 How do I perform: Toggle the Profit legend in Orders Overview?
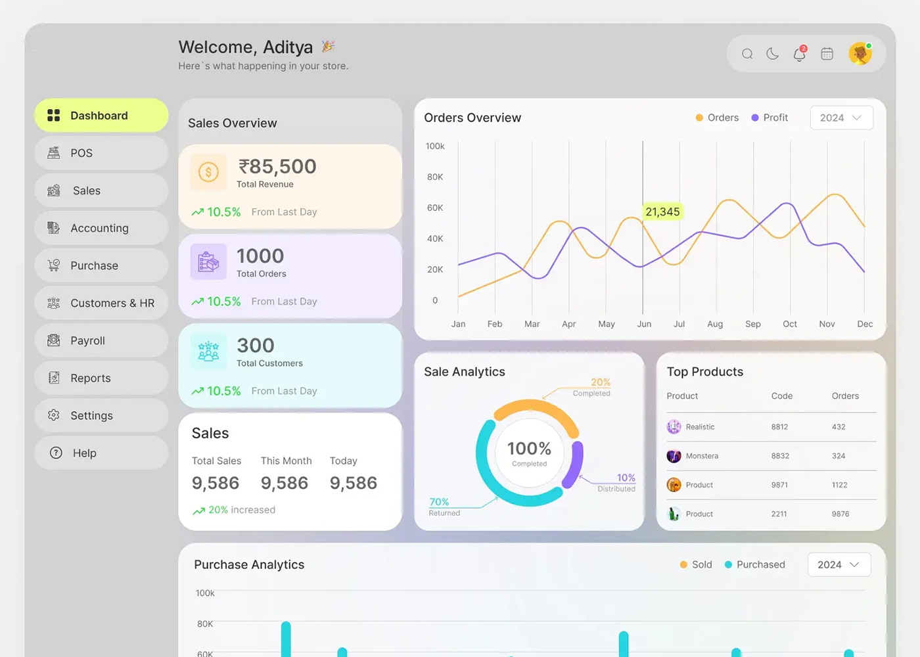click(768, 118)
